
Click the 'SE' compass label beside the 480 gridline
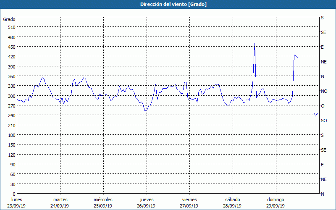point(323,32)
